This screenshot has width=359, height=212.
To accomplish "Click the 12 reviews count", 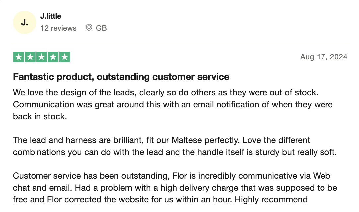I will point(58,28).
